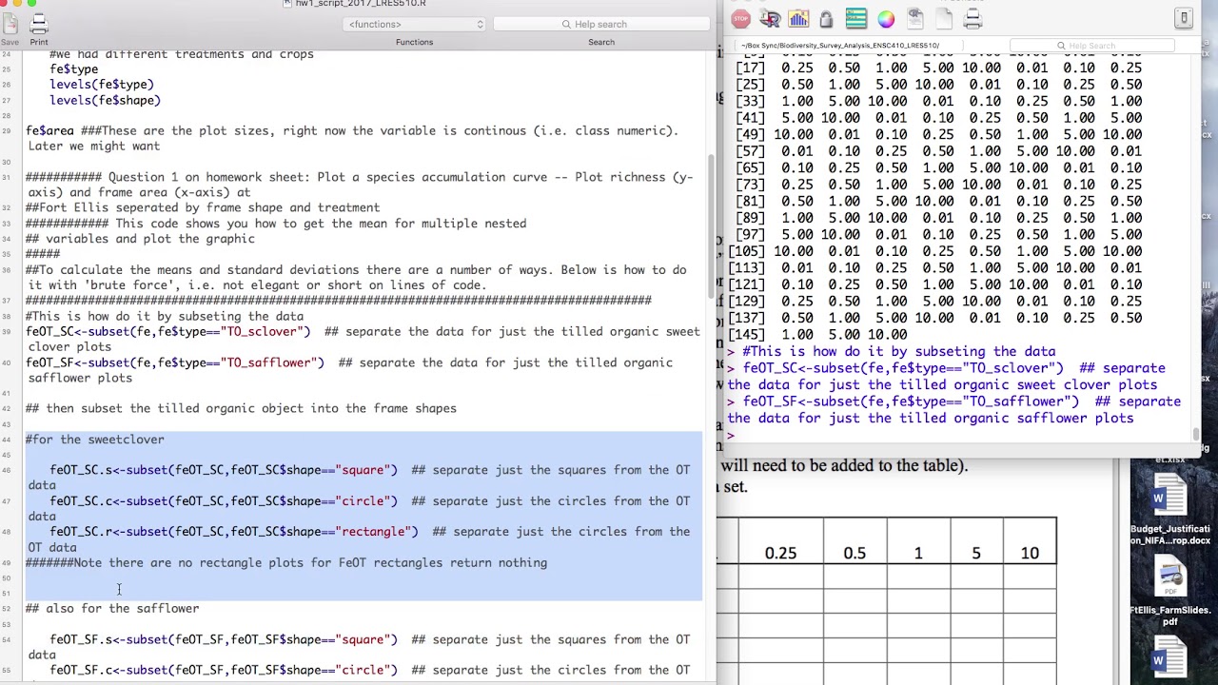Click the source R script icon
Image resolution: width=1218 pixels, height=685 pixels.
(770, 19)
